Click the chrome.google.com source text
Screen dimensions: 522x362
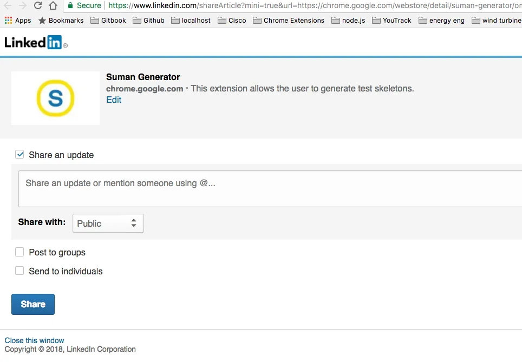pos(145,89)
